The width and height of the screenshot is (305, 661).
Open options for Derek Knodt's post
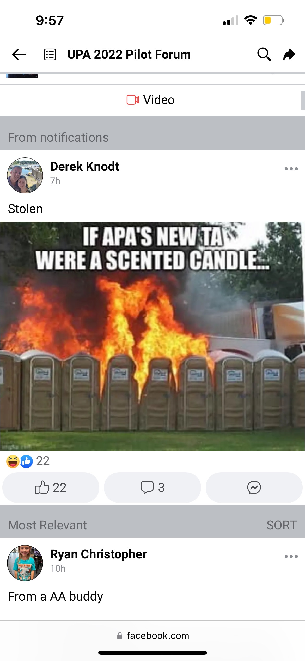(x=291, y=169)
